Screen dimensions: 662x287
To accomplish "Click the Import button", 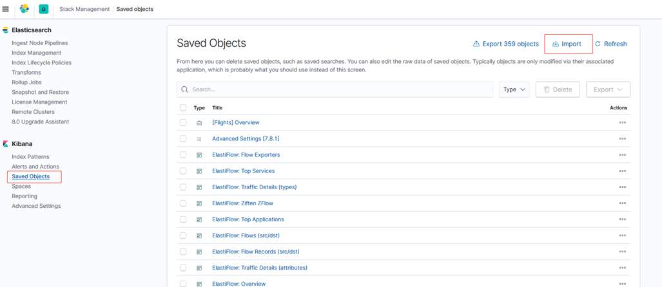I will point(567,44).
